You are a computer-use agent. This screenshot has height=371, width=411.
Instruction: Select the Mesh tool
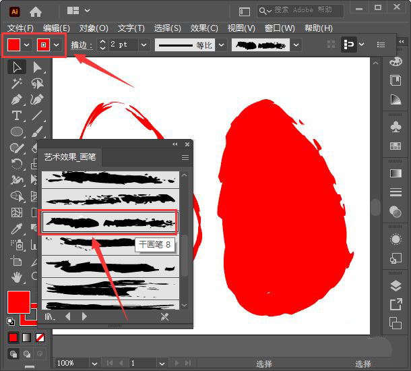17,212
